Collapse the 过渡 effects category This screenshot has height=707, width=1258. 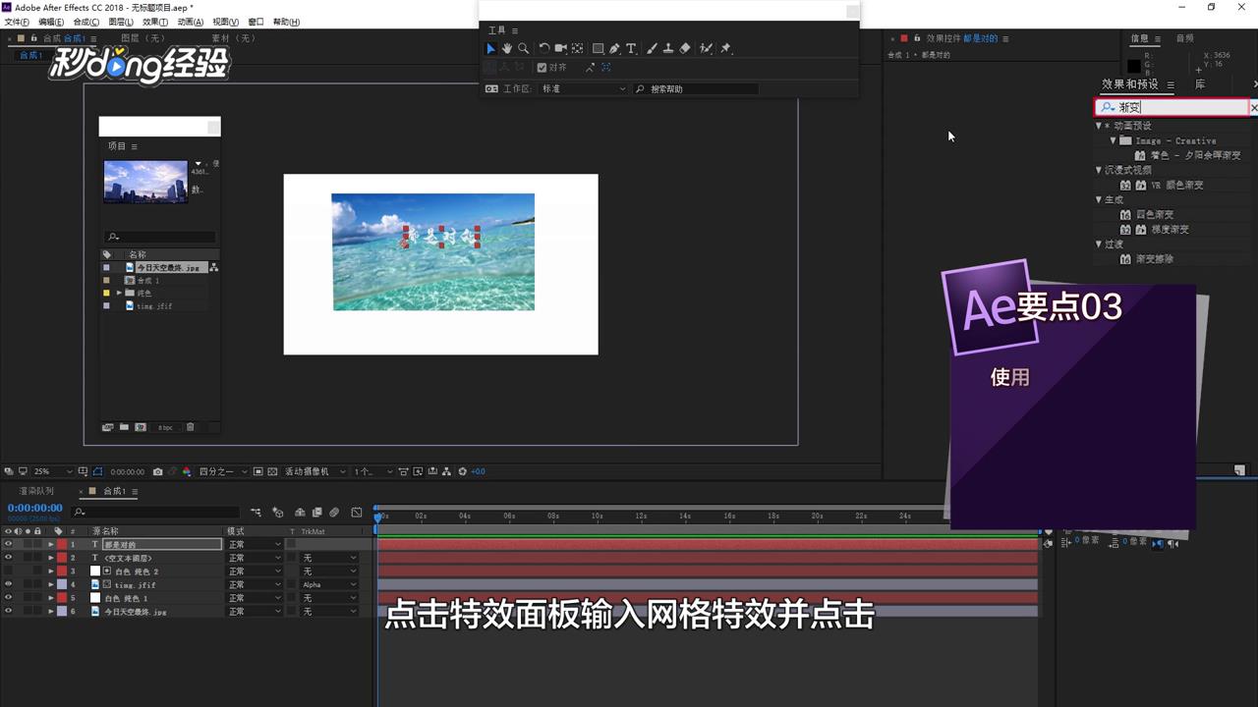coord(1099,244)
